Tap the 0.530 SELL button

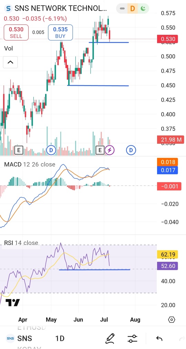(16, 32)
